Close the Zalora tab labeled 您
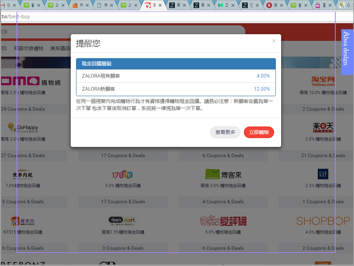The height and width of the screenshot is (266, 354). pos(257,5)
